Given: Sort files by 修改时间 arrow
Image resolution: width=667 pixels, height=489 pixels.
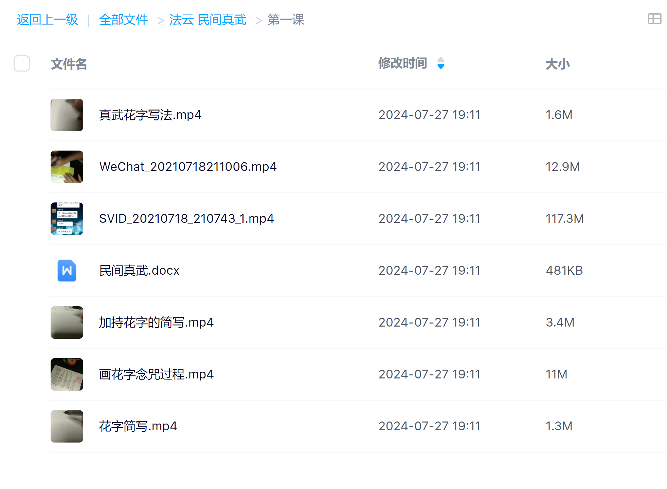Looking at the screenshot, I should 440,63.
